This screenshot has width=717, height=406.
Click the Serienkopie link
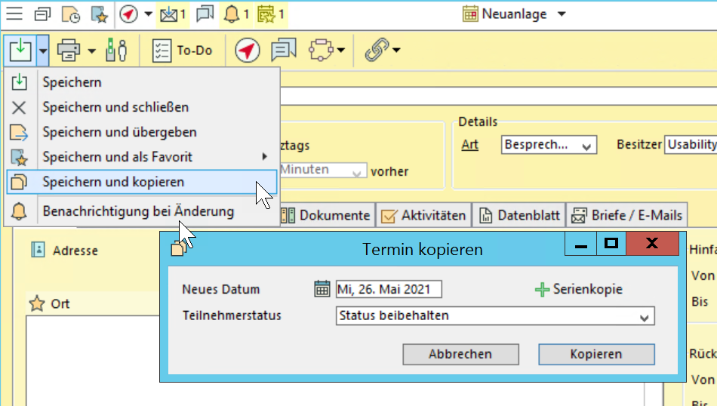(579, 289)
